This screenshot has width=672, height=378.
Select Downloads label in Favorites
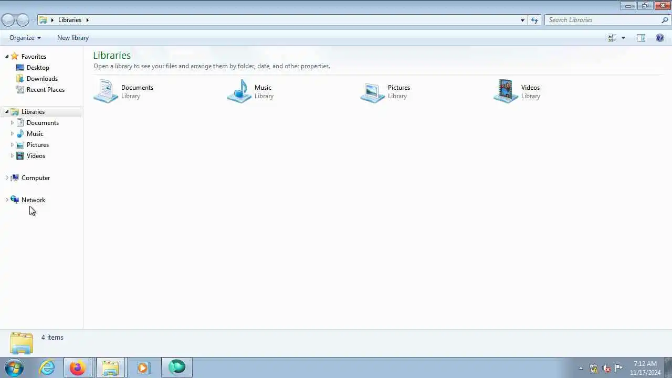tap(42, 78)
